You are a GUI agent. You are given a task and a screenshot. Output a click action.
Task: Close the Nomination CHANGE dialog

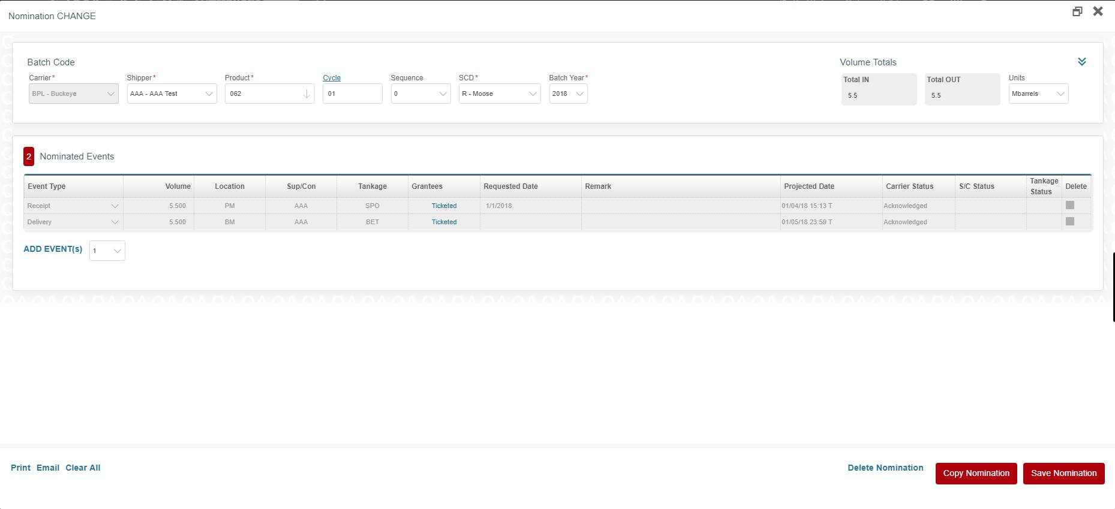pos(1098,11)
